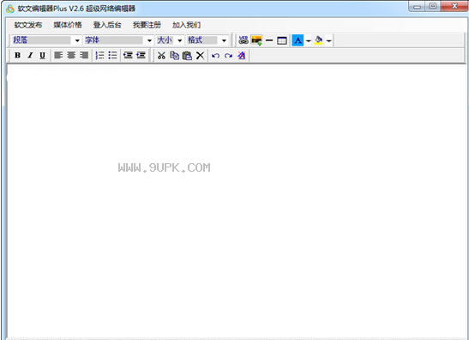Toggle Italic formatting button
469x340 pixels.
click(30, 55)
